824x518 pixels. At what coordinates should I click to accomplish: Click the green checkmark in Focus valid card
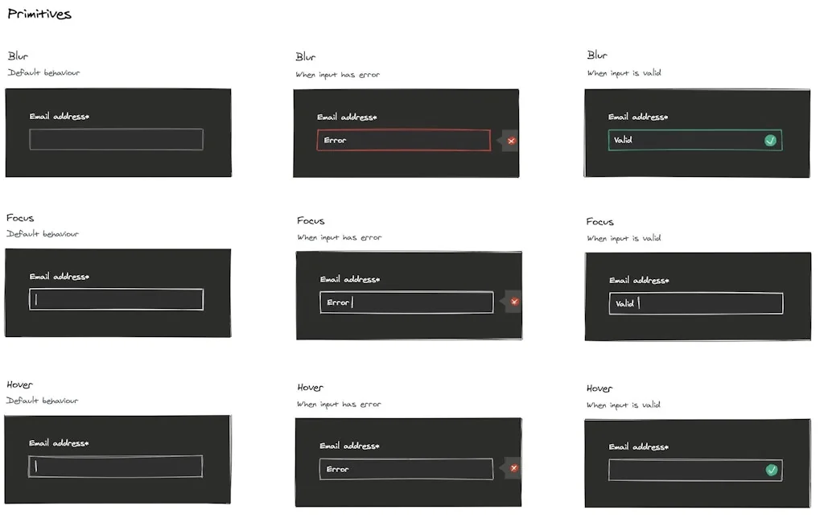click(770, 303)
